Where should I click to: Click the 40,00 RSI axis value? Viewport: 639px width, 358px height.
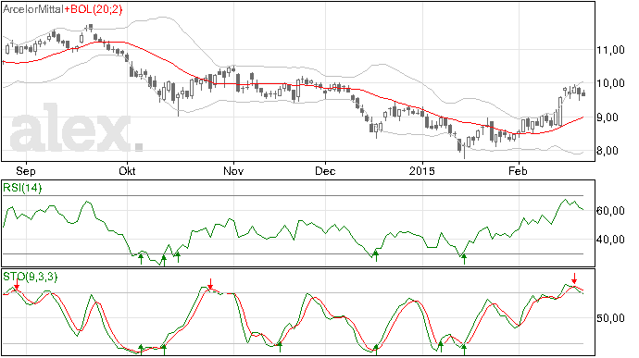[x=610, y=240]
